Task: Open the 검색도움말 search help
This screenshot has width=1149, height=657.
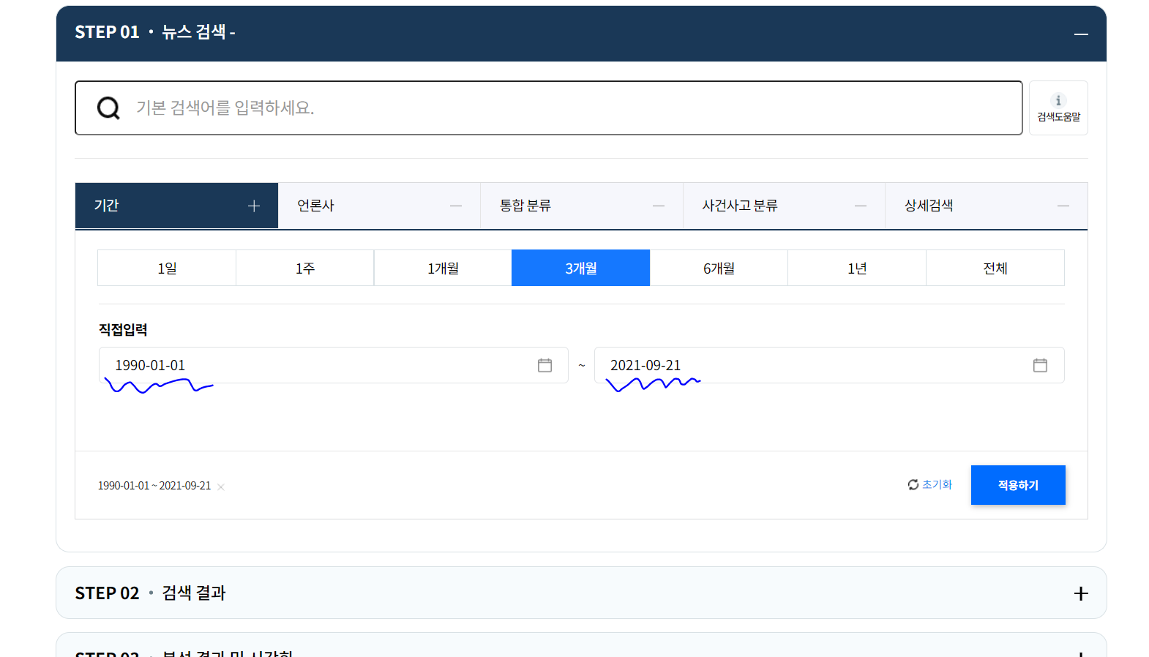Action: (x=1058, y=108)
